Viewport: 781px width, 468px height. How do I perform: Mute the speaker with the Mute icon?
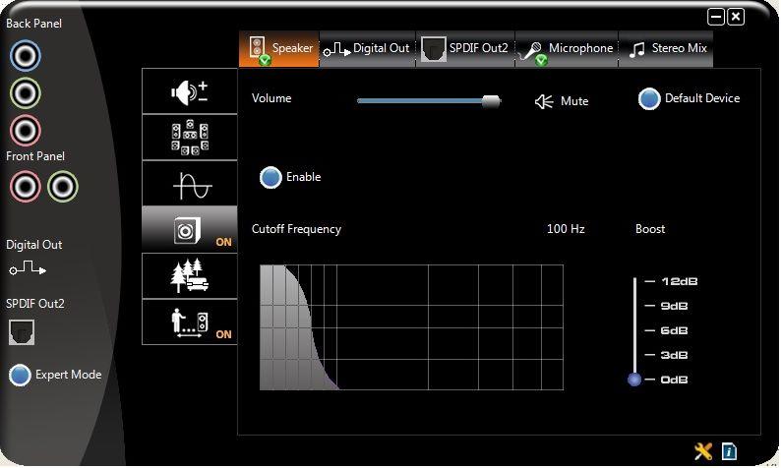544,101
